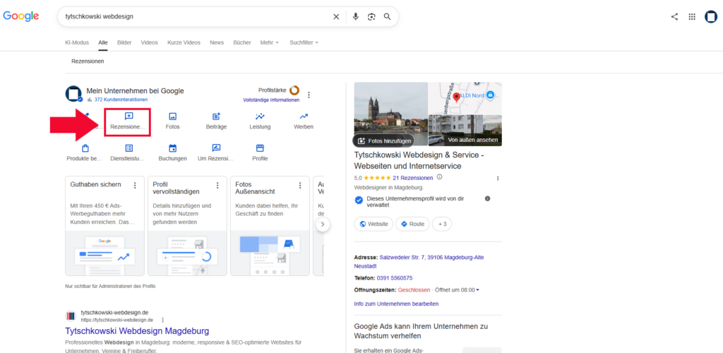Open the Fotos business profile icon
723x353 pixels.
172,116
